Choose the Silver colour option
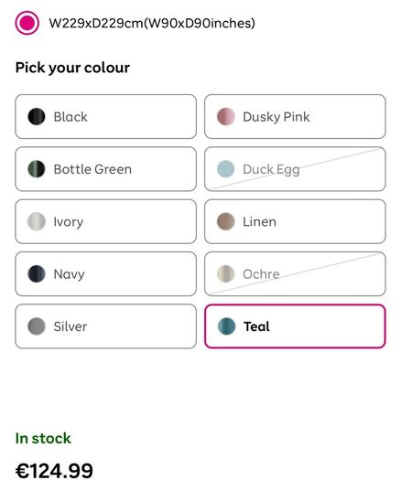The height and width of the screenshot is (480, 401). pos(106,326)
